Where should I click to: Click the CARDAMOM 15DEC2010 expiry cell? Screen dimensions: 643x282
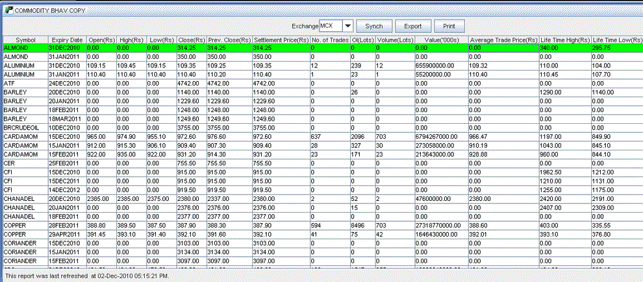66,137
